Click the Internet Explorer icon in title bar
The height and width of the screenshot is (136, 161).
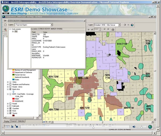[x=2, y=2]
